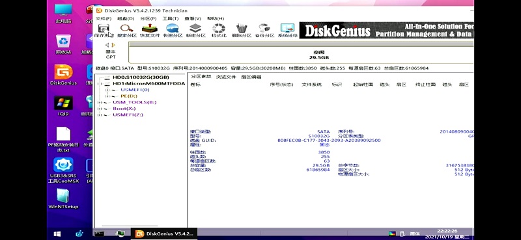521x240 pixels.
Task: Click the 序号(状态) column header
Action: (281, 85)
